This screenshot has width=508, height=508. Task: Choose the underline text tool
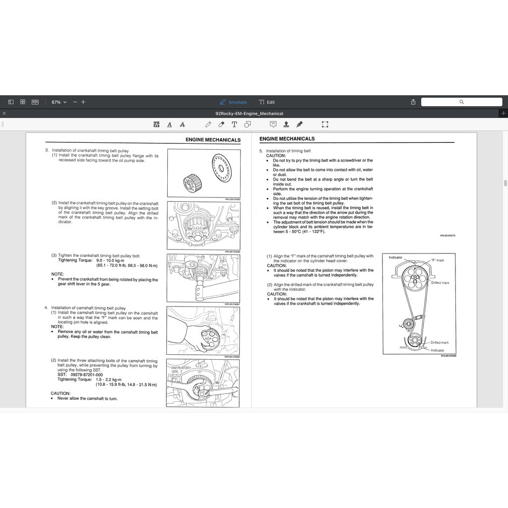coord(170,125)
